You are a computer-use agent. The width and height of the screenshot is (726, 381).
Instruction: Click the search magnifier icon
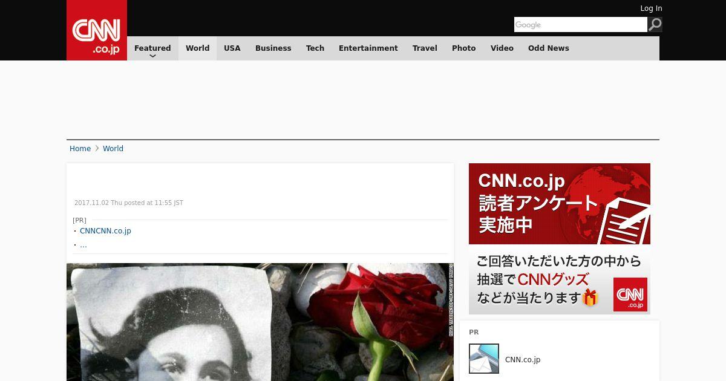click(x=655, y=24)
